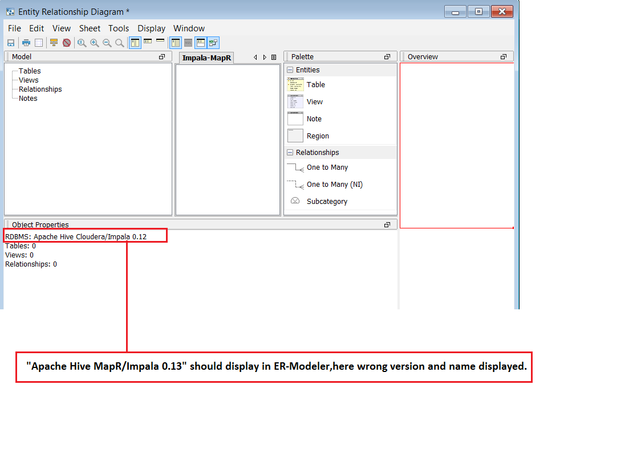Open the File menu

(14, 28)
